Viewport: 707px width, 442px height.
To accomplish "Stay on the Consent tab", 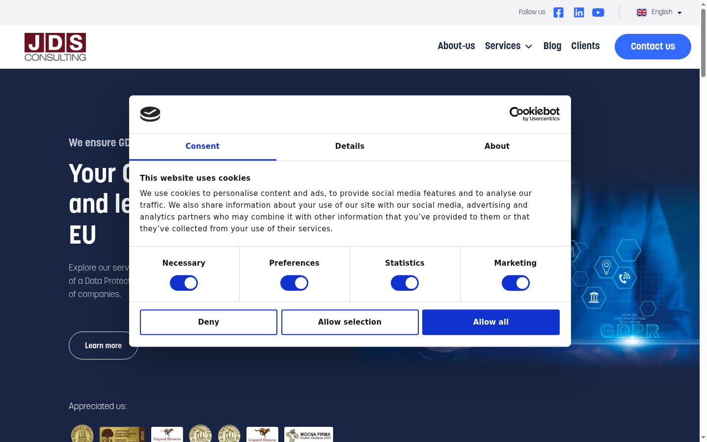I will point(202,146).
